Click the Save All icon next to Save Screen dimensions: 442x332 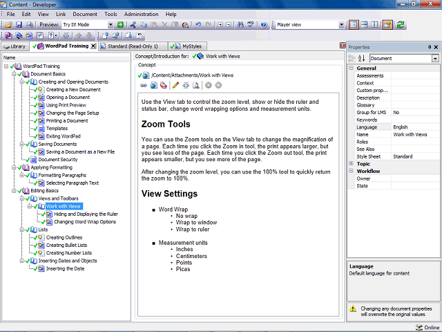pos(29,25)
